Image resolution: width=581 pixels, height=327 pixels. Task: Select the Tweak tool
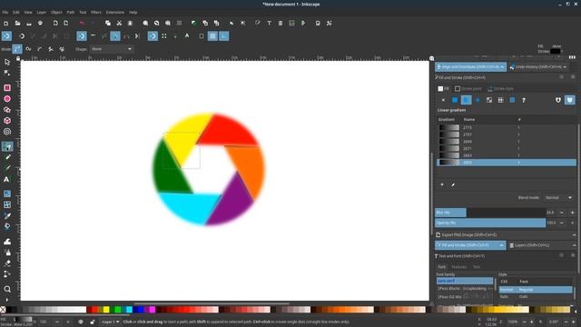[x=7, y=242]
